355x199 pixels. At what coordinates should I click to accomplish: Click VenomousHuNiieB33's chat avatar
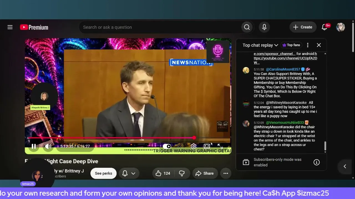click(x=246, y=124)
